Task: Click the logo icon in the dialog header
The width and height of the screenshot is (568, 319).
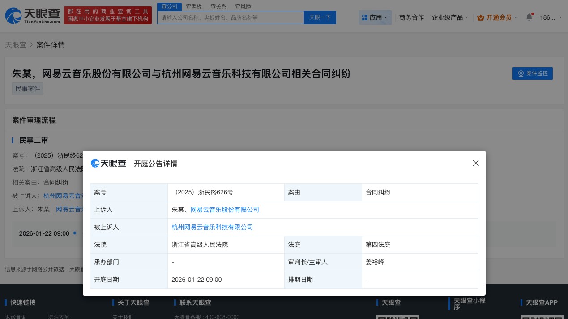Action: [x=95, y=163]
